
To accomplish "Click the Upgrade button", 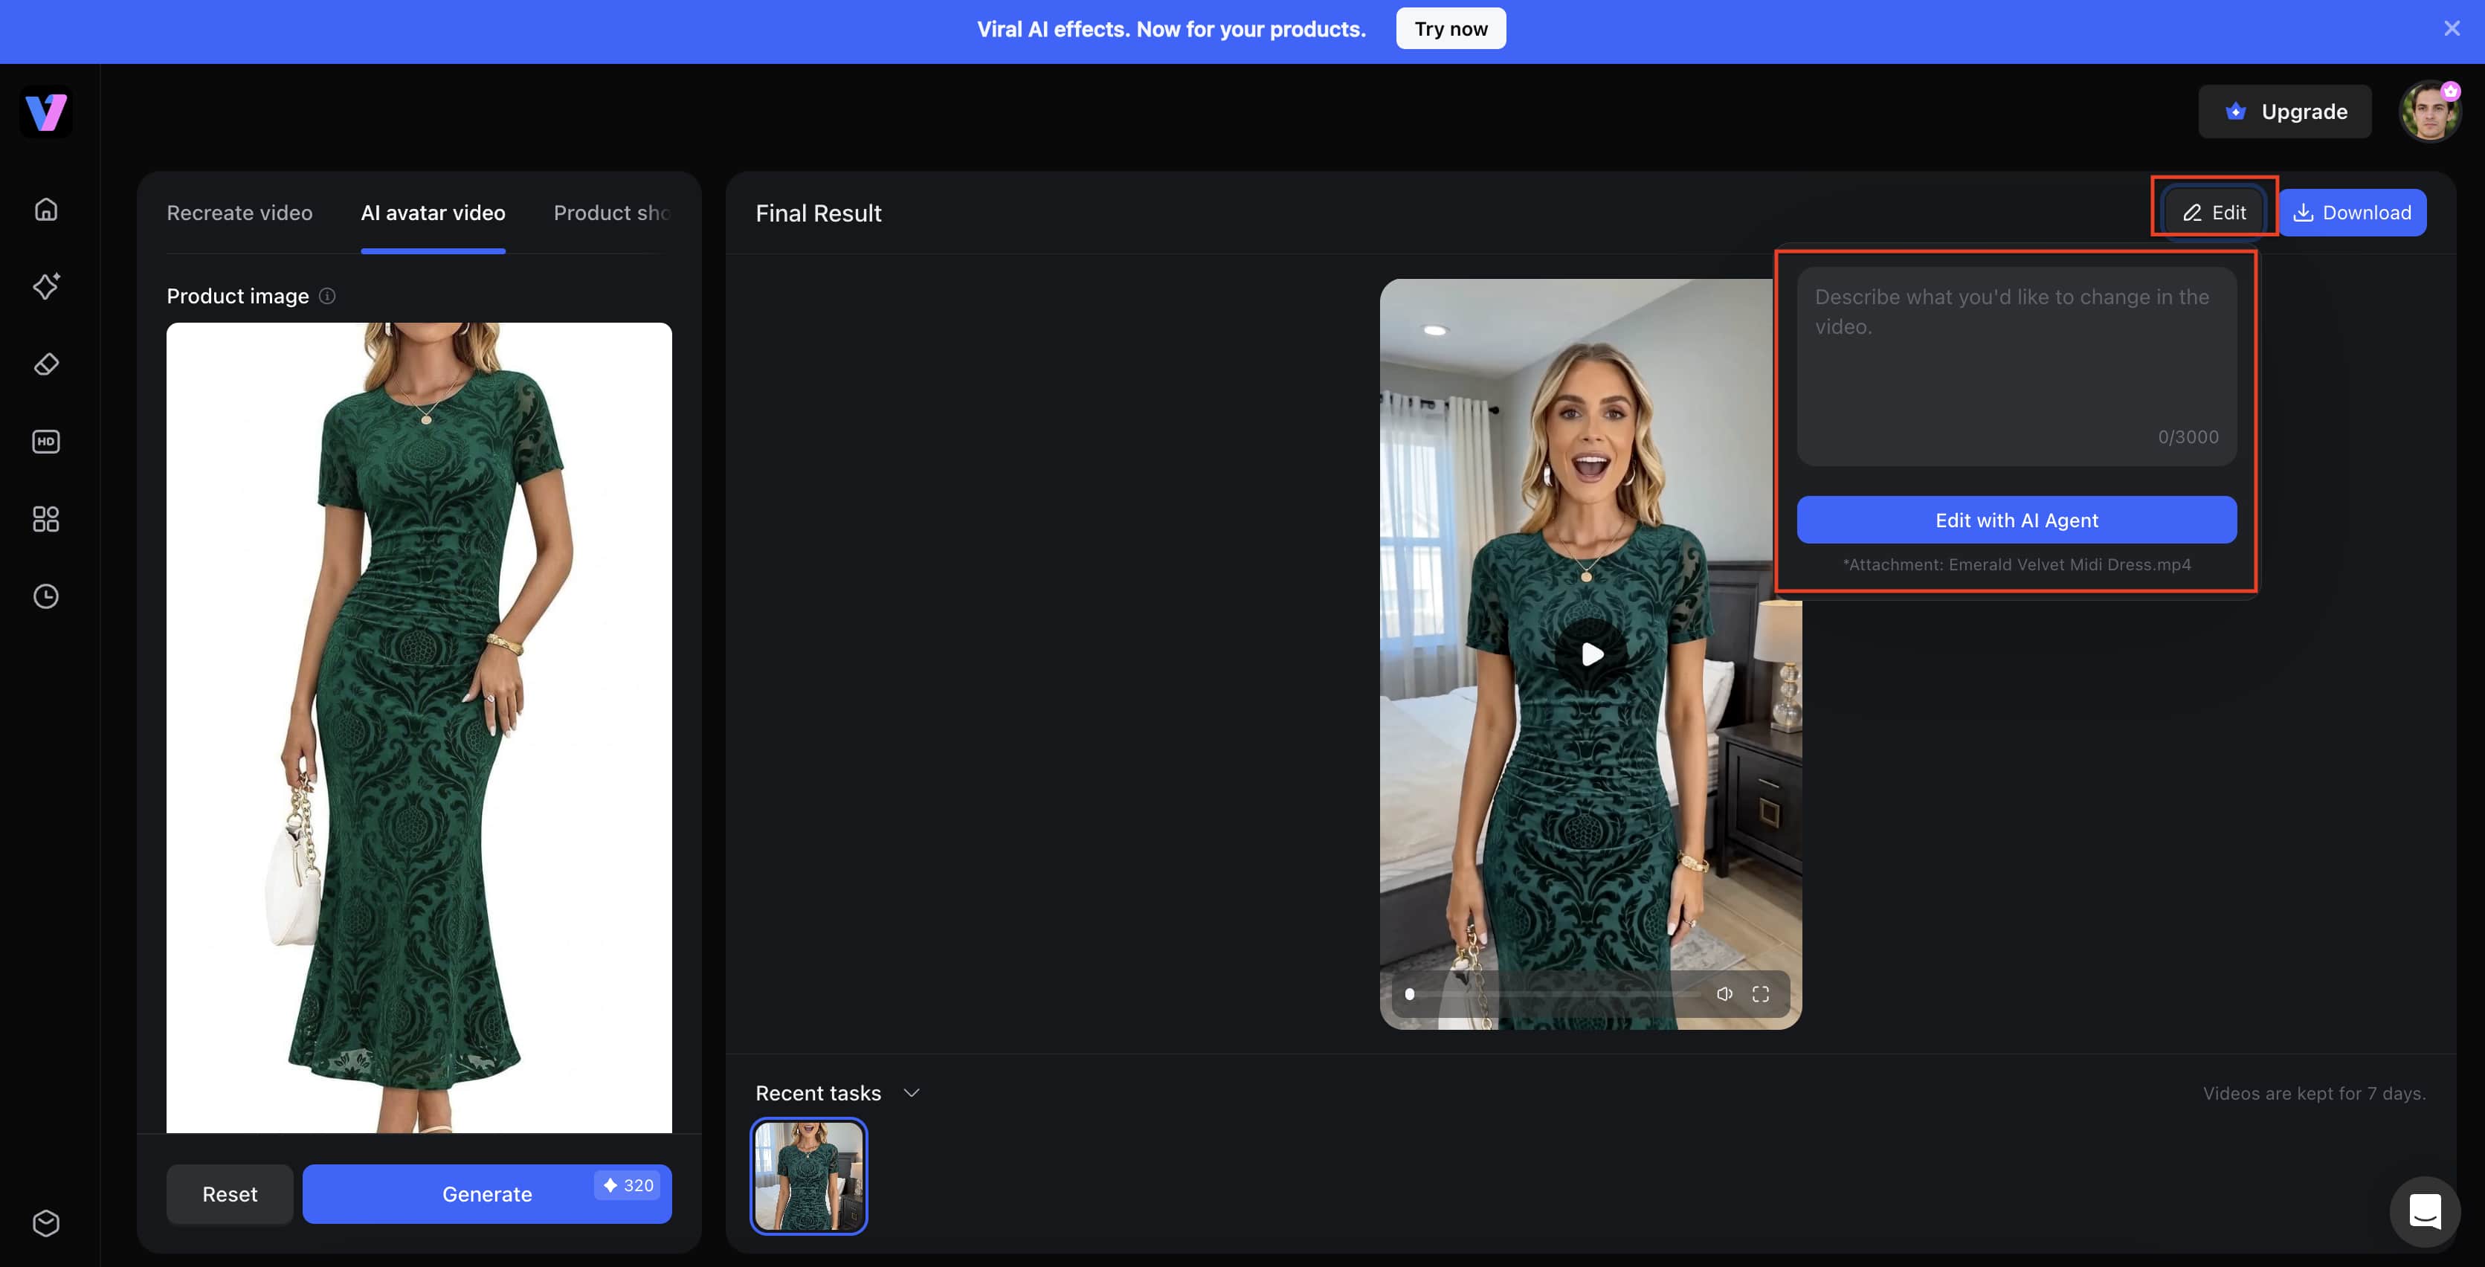I will (2283, 111).
